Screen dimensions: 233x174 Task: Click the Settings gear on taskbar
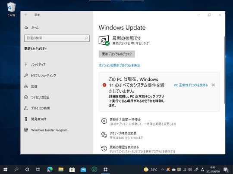pos(105,169)
